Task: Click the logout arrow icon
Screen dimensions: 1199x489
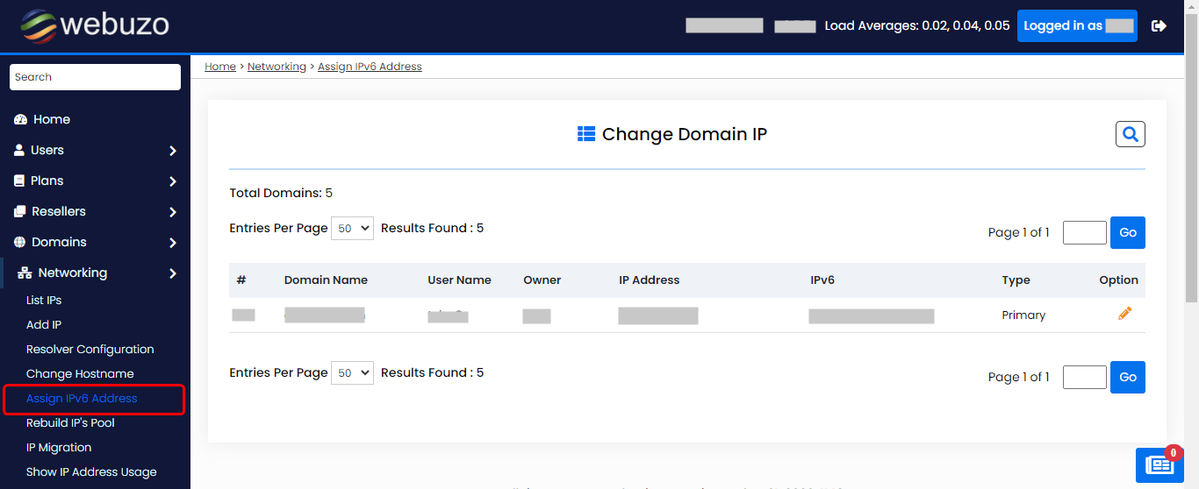Action: 1159,26
